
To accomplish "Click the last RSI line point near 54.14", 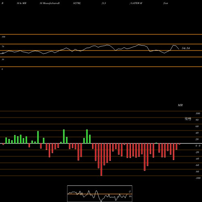I will pos(179,49).
